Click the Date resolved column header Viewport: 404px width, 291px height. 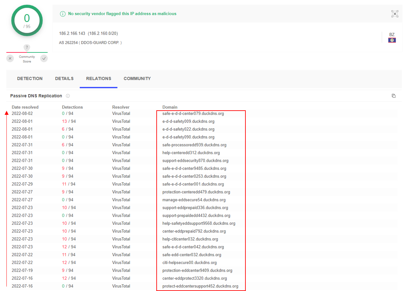point(25,107)
